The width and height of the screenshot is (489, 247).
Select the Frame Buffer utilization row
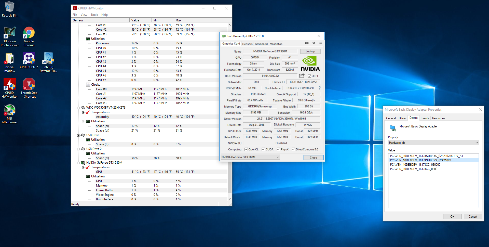(149, 190)
